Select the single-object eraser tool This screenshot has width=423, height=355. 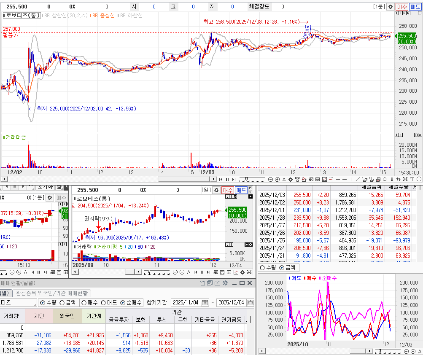(364, 179)
